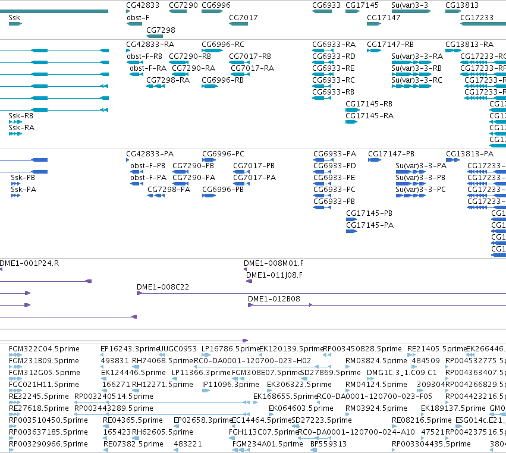The image size is (506, 453).
Task: Click BAC clone DME1-008C22
Action: point(322,293)
